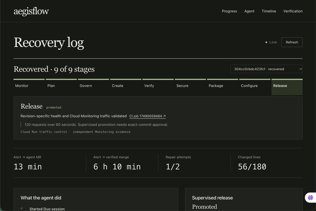This screenshot has height=211, width=316.
Task: Open the CI job 17490059484 link
Action: pos(147,116)
